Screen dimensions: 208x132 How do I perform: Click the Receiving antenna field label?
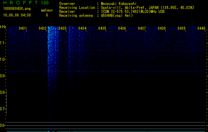click(x=76, y=16)
